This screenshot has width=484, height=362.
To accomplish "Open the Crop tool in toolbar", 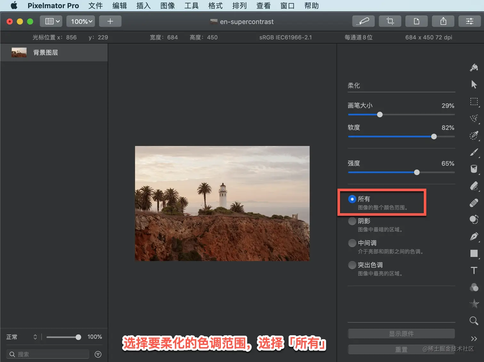I will (390, 21).
